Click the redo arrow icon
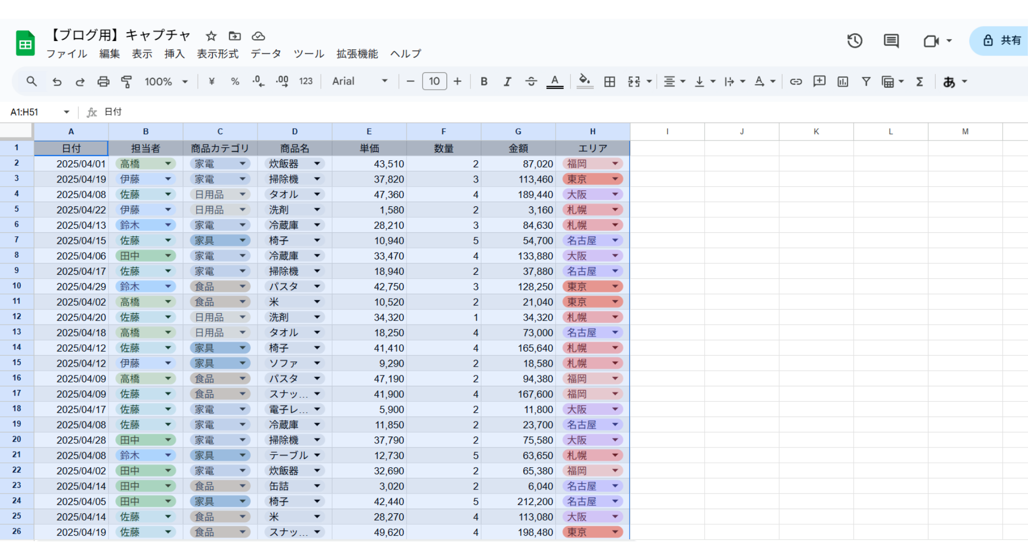 [80, 81]
